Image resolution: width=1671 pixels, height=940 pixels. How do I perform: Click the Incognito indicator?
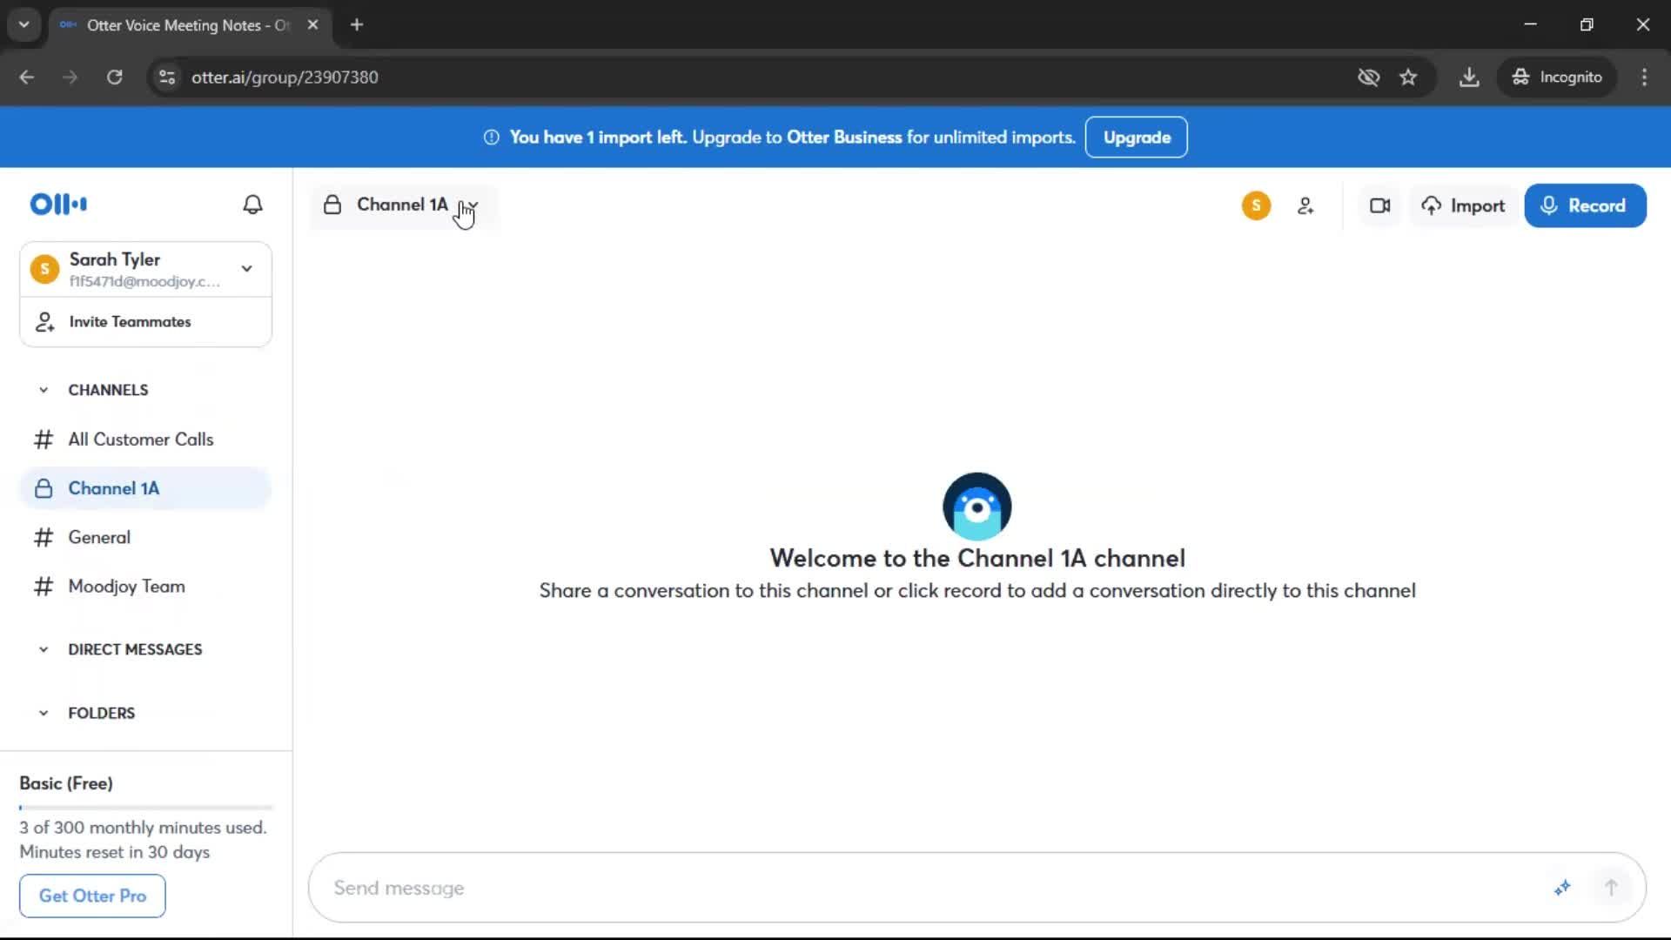(1557, 77)
